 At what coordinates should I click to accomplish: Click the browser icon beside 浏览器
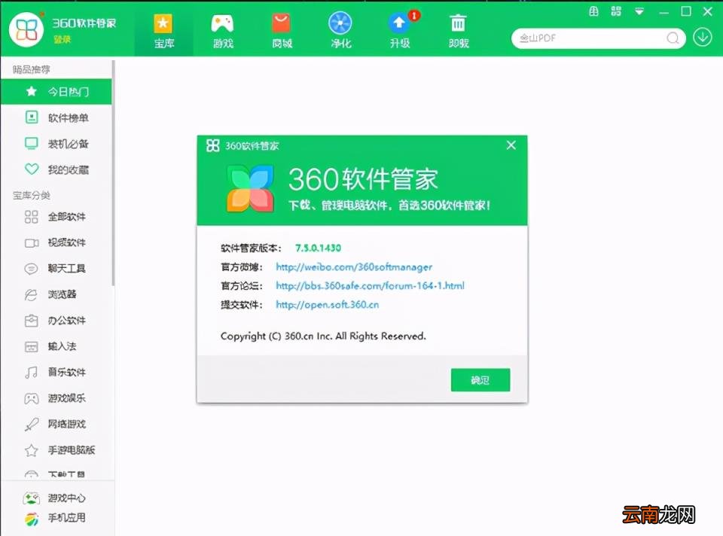(31, 295)
